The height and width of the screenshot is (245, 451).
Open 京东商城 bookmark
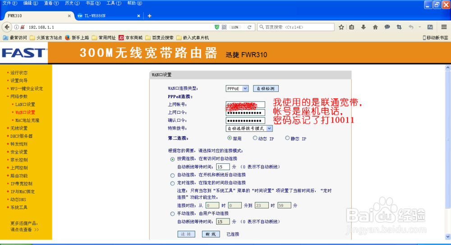[x=131, y=38]
